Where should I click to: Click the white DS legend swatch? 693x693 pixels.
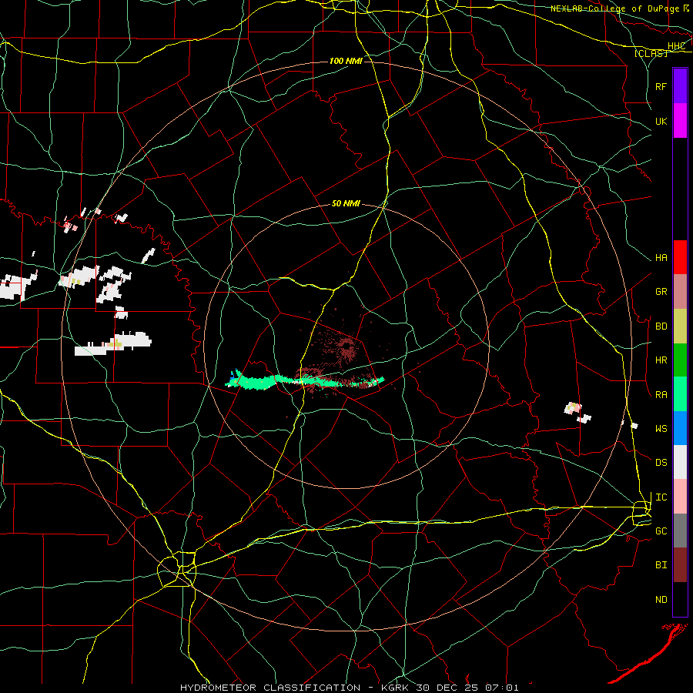point(680,462)
